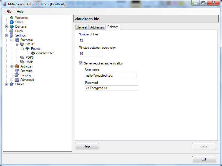Click the Number of tries field
Image resolution: width=222 pixels, height=166 pixels.
pyautogui.click(x=90, y=40)
